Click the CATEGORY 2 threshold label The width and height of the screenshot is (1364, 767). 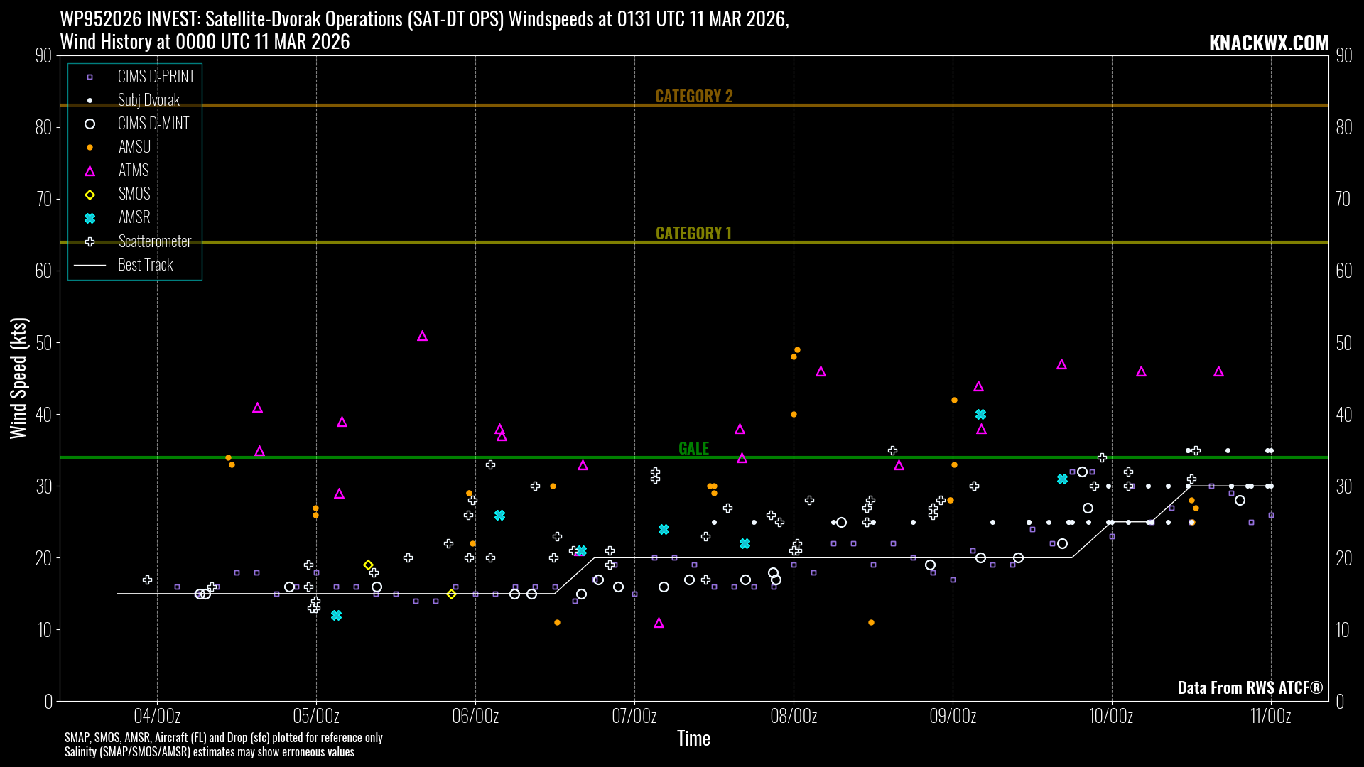click(693, 96)
